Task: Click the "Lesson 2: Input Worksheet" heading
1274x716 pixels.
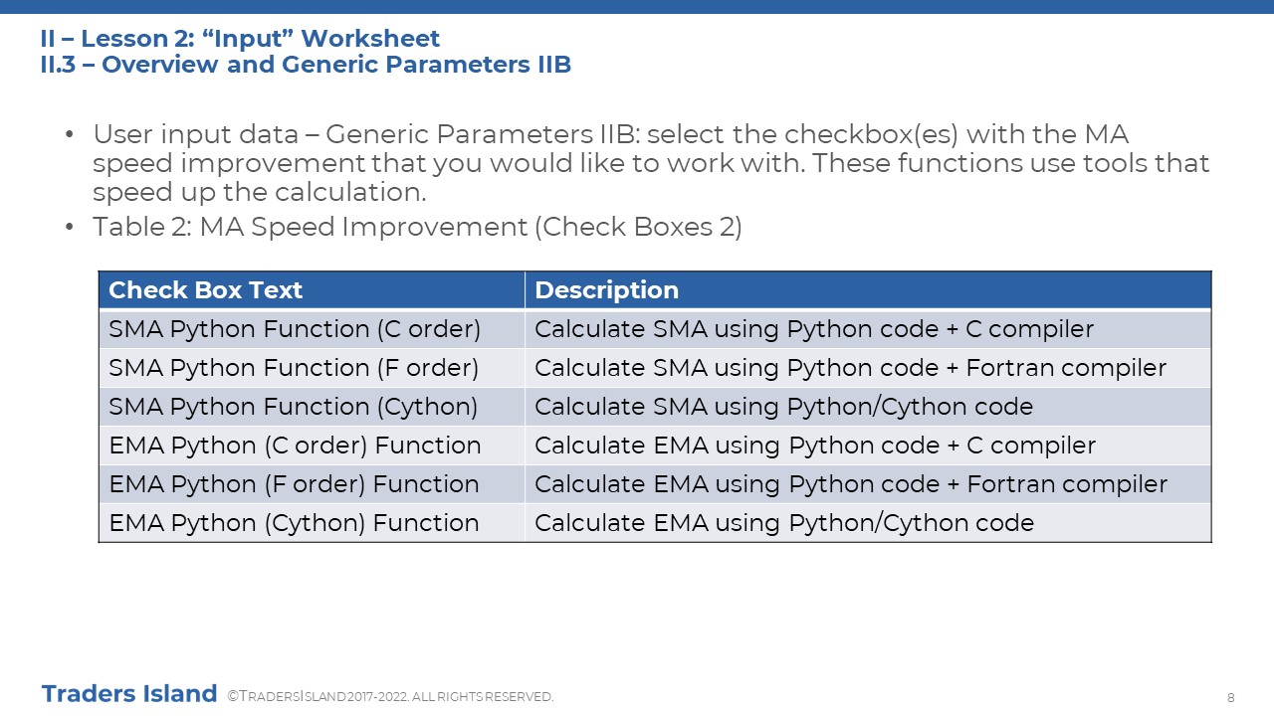Action: click(240, 39)
